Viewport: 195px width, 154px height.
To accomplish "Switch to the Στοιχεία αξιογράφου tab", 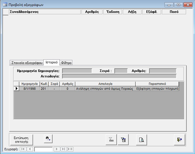I will pos(26,63).
